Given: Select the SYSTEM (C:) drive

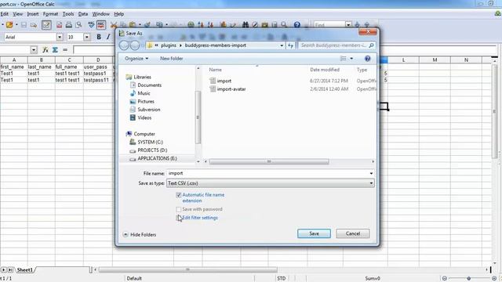Looking at the screenshot, I should (147, 142).
